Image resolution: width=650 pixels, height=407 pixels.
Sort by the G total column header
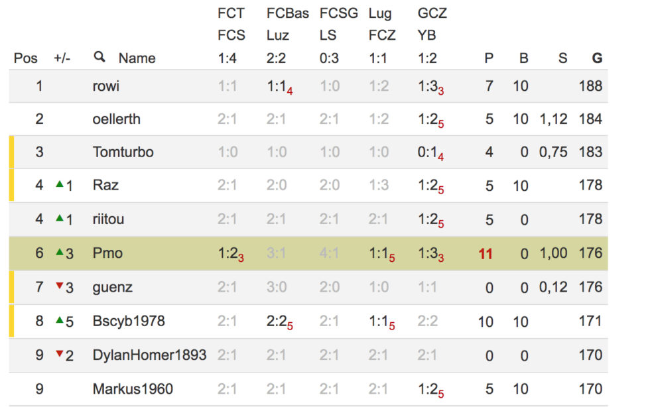(597, 58)
